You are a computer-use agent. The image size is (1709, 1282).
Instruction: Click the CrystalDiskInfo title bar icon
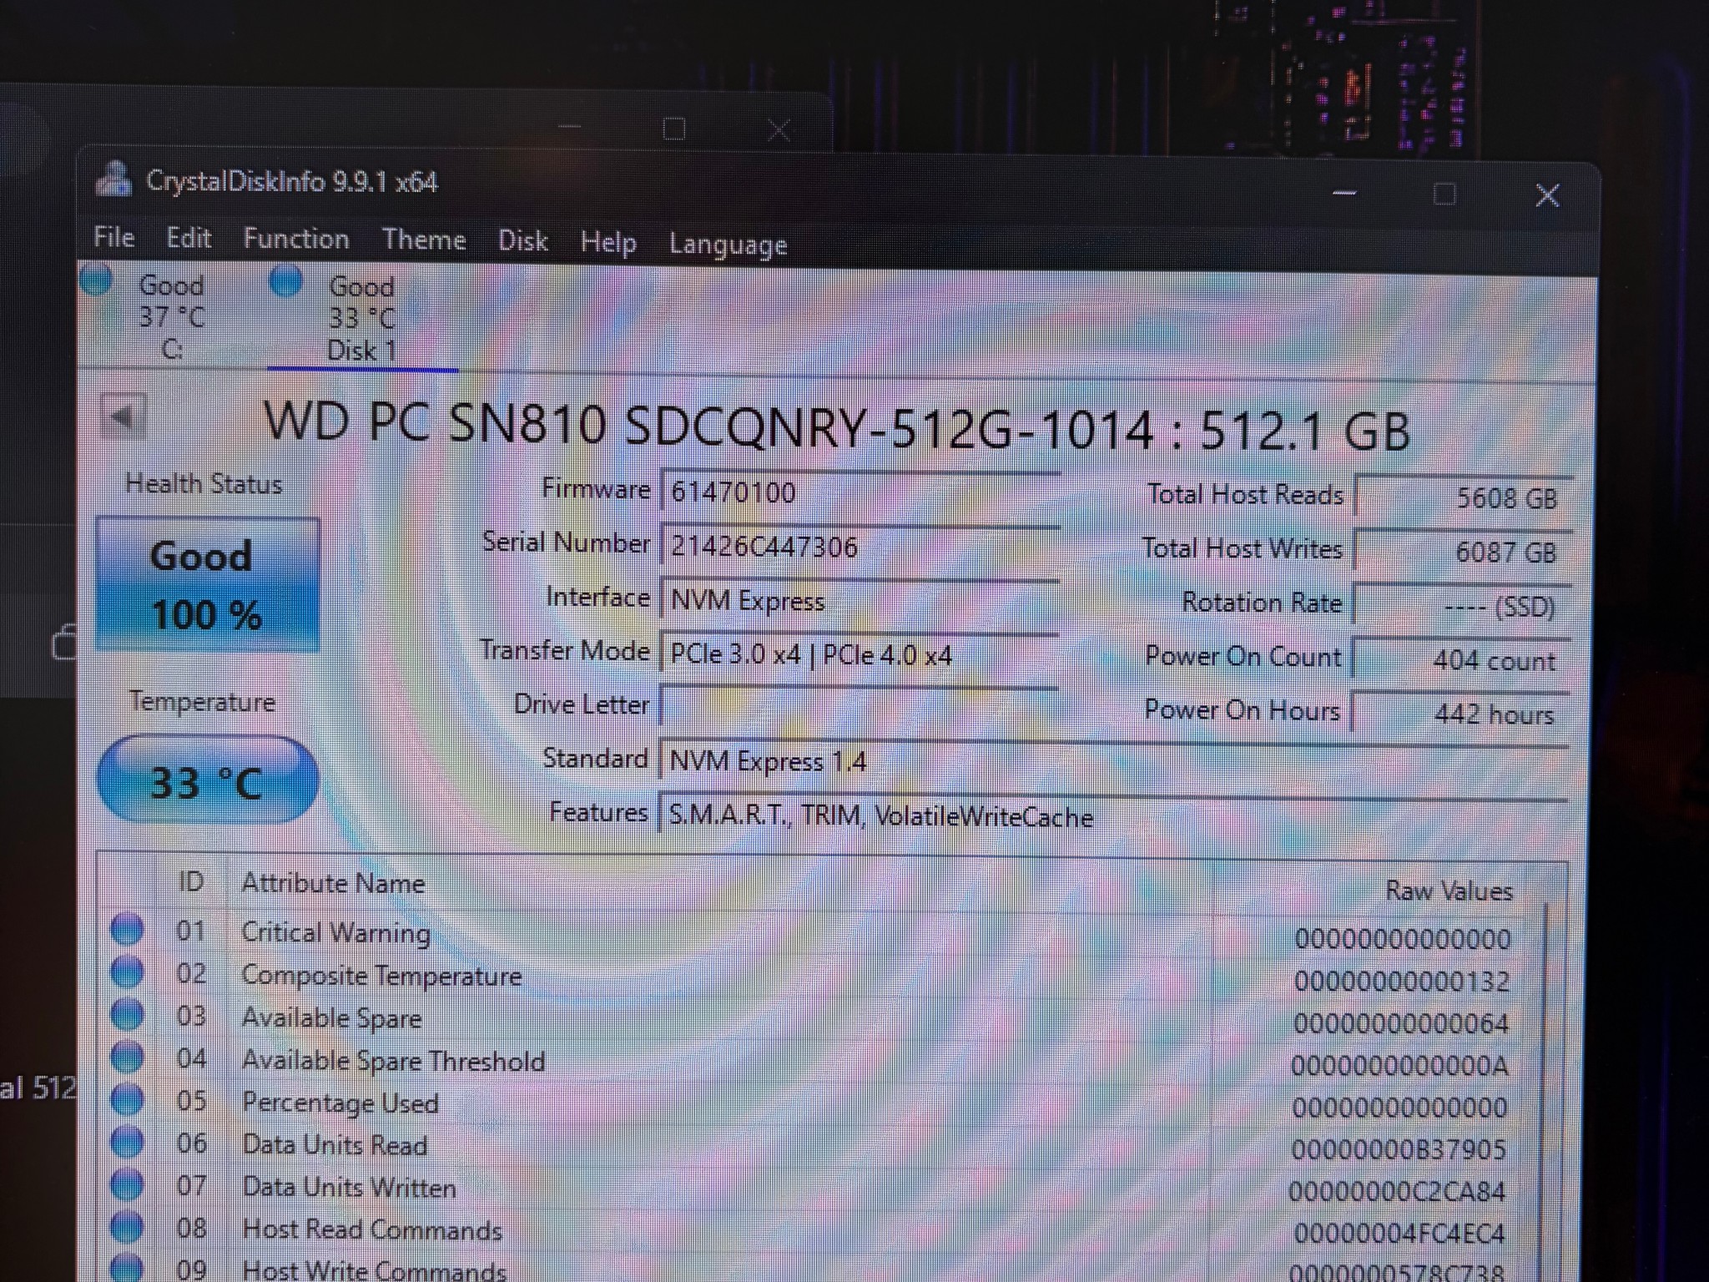(113, 179)
